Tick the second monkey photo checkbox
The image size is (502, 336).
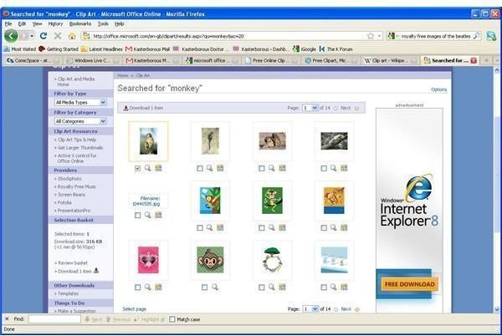[200, 168]
